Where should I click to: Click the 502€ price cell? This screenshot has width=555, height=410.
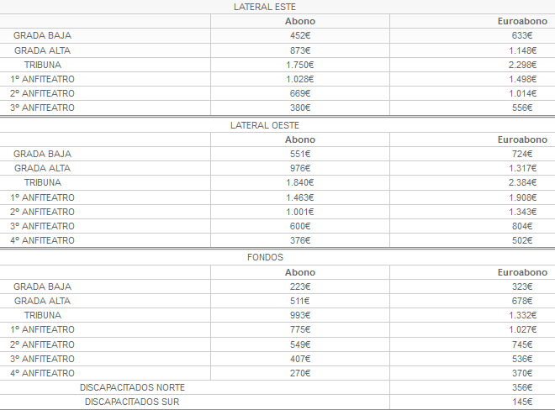(x=522, y=240)
